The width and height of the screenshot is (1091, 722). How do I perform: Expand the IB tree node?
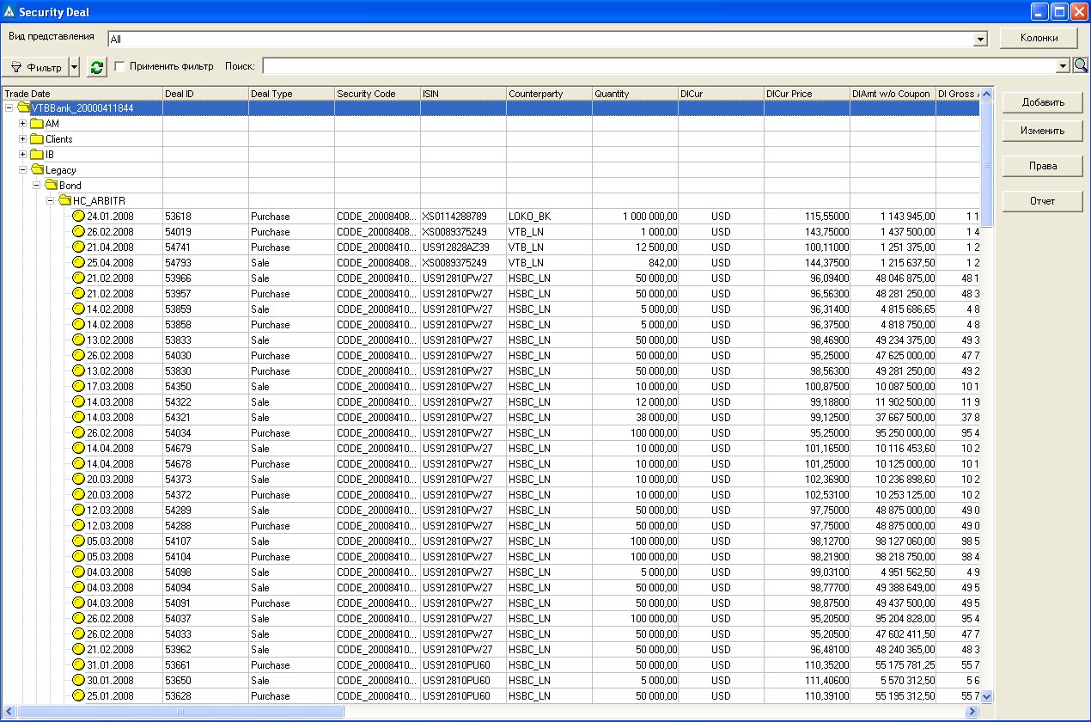23,155
